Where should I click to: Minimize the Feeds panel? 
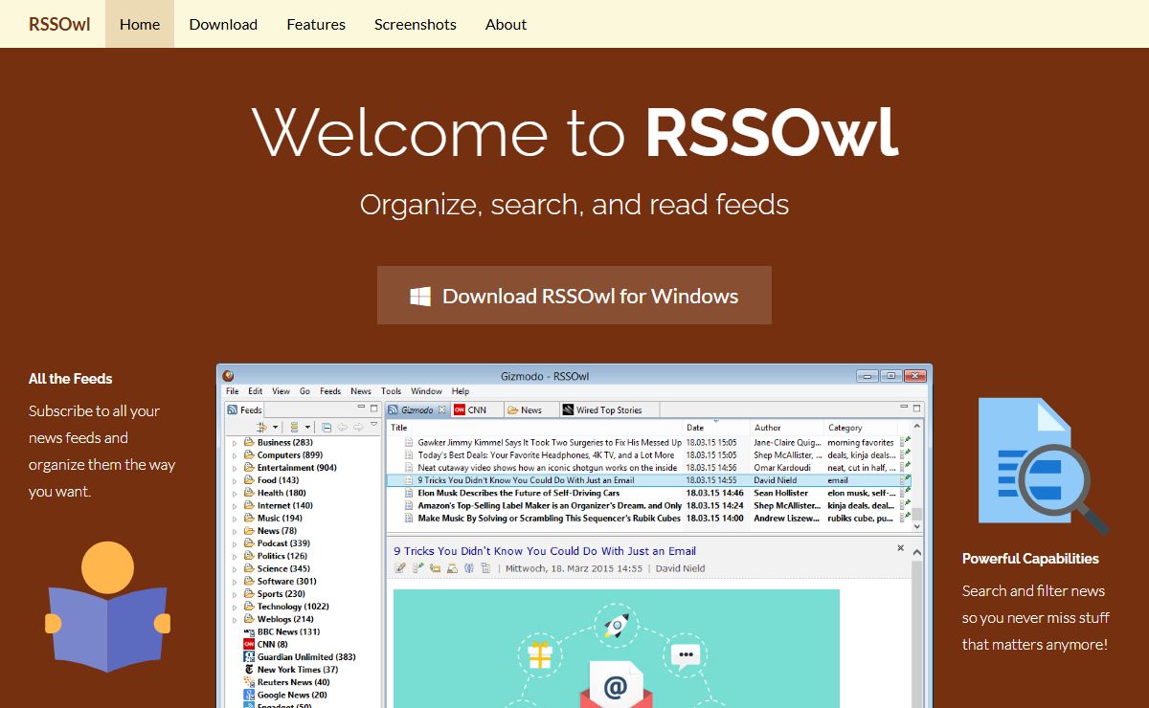pyautogui.click(x=361, y=407)
